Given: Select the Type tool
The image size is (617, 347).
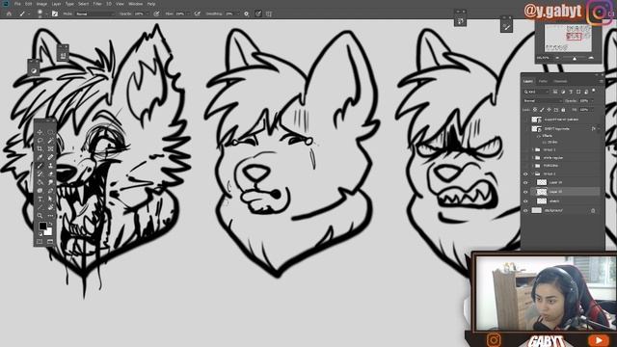Looking at the screenshot, I should click(x=40, y=199).
